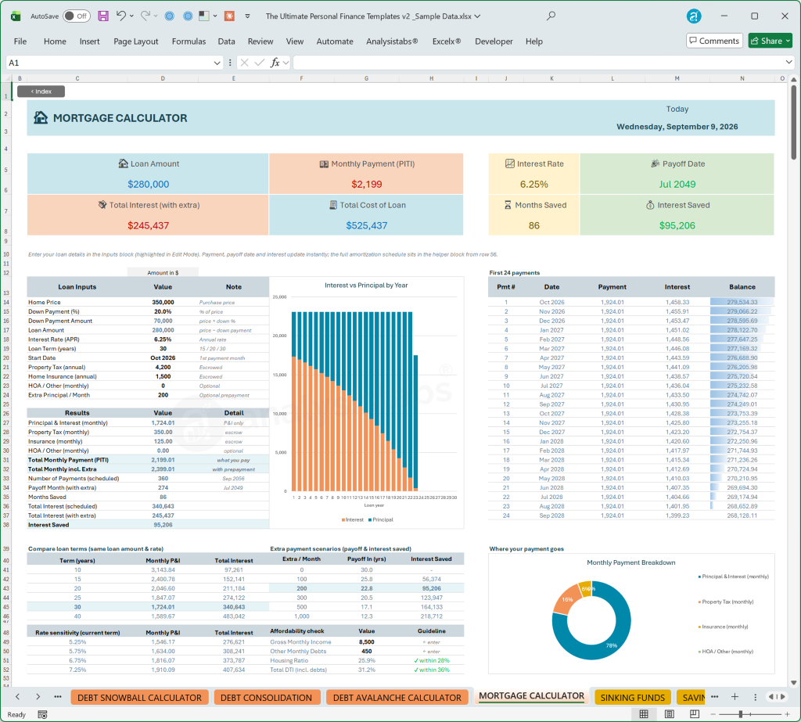Open the Name Box dropdown arrow

coord(217,63)
